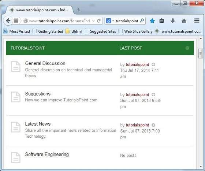Open a new tab with the plus button

click(x=78, y=10)
